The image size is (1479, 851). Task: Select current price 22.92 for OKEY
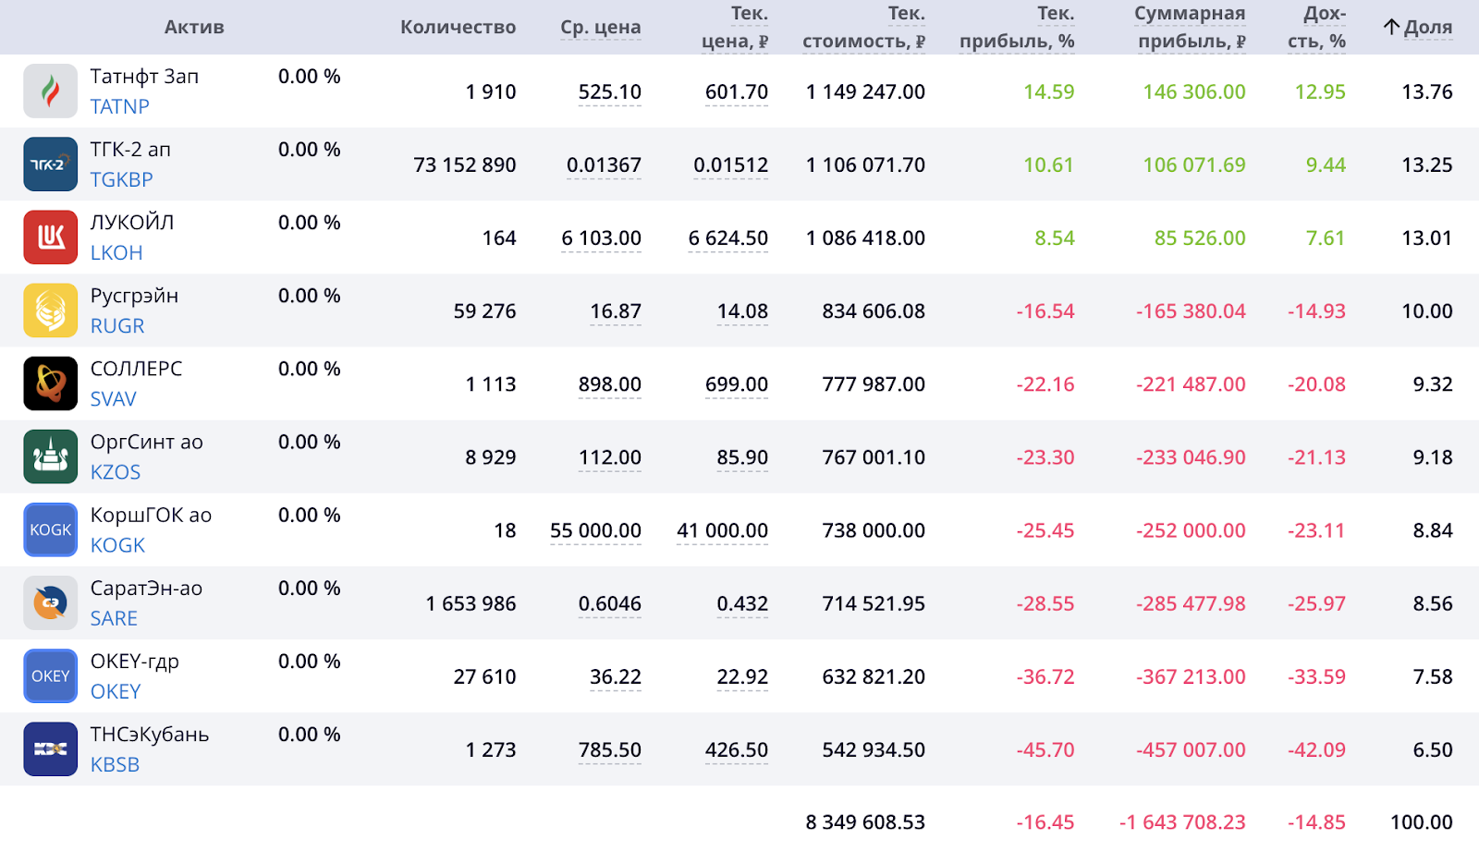(x=742, y=677)
